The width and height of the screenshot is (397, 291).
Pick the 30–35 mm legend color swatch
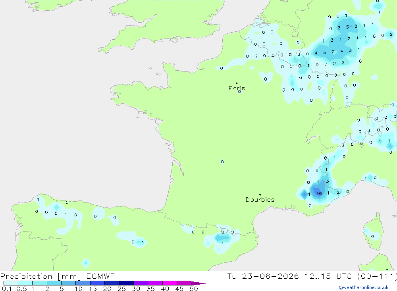[141, 283]
